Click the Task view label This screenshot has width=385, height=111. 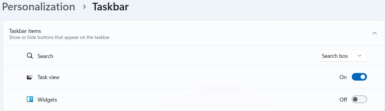(49, 77)
